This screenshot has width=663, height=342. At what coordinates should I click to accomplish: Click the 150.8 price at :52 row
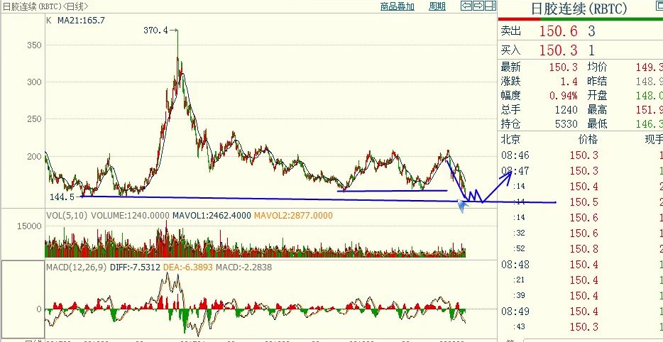point(584,249)
